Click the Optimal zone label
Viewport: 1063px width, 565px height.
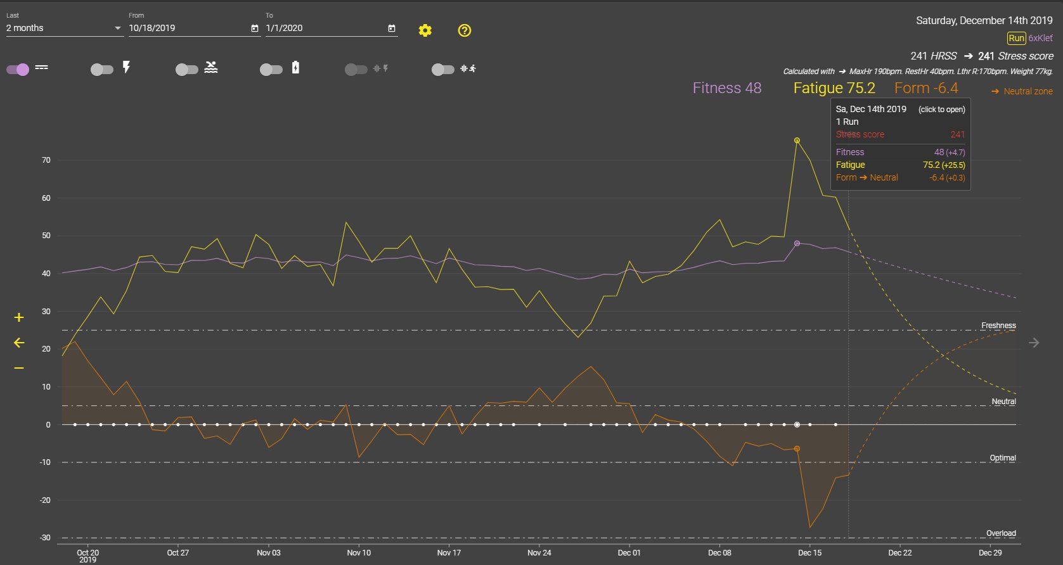point(1003,458)
